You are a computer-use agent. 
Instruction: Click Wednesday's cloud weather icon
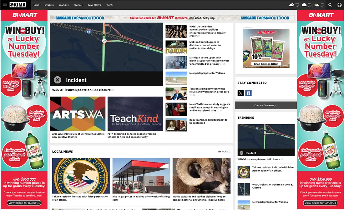(304, 5)
